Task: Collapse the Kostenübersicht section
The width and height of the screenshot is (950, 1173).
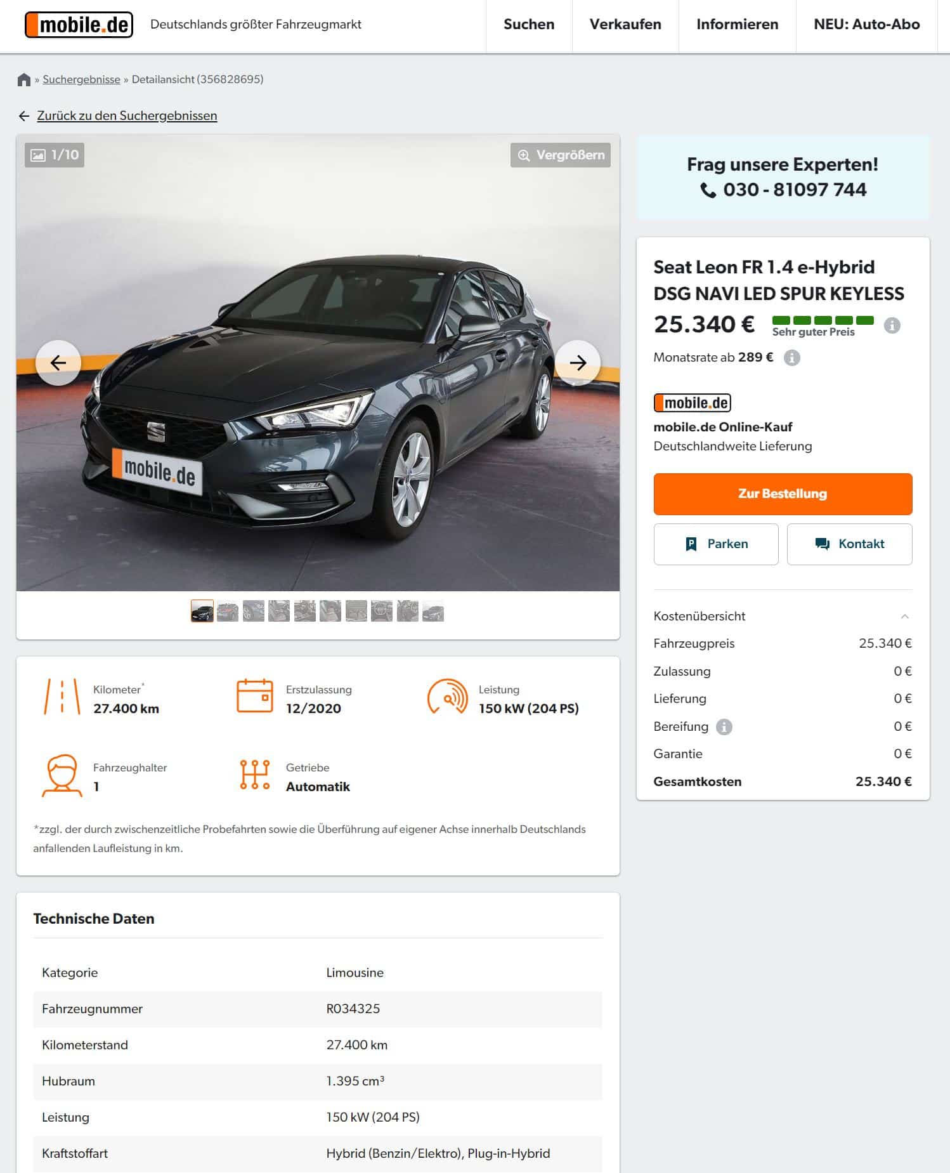Action: (x=905, y=617)
